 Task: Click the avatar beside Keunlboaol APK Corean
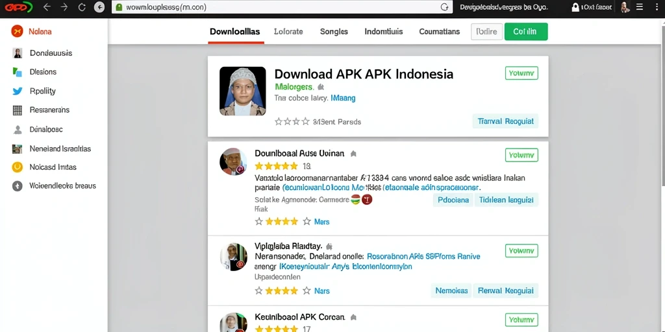click(233, 323)
